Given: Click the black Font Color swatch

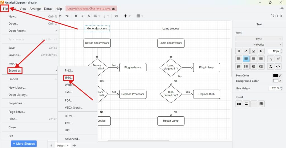Looking at the screenshot, I should coord(276,76).
